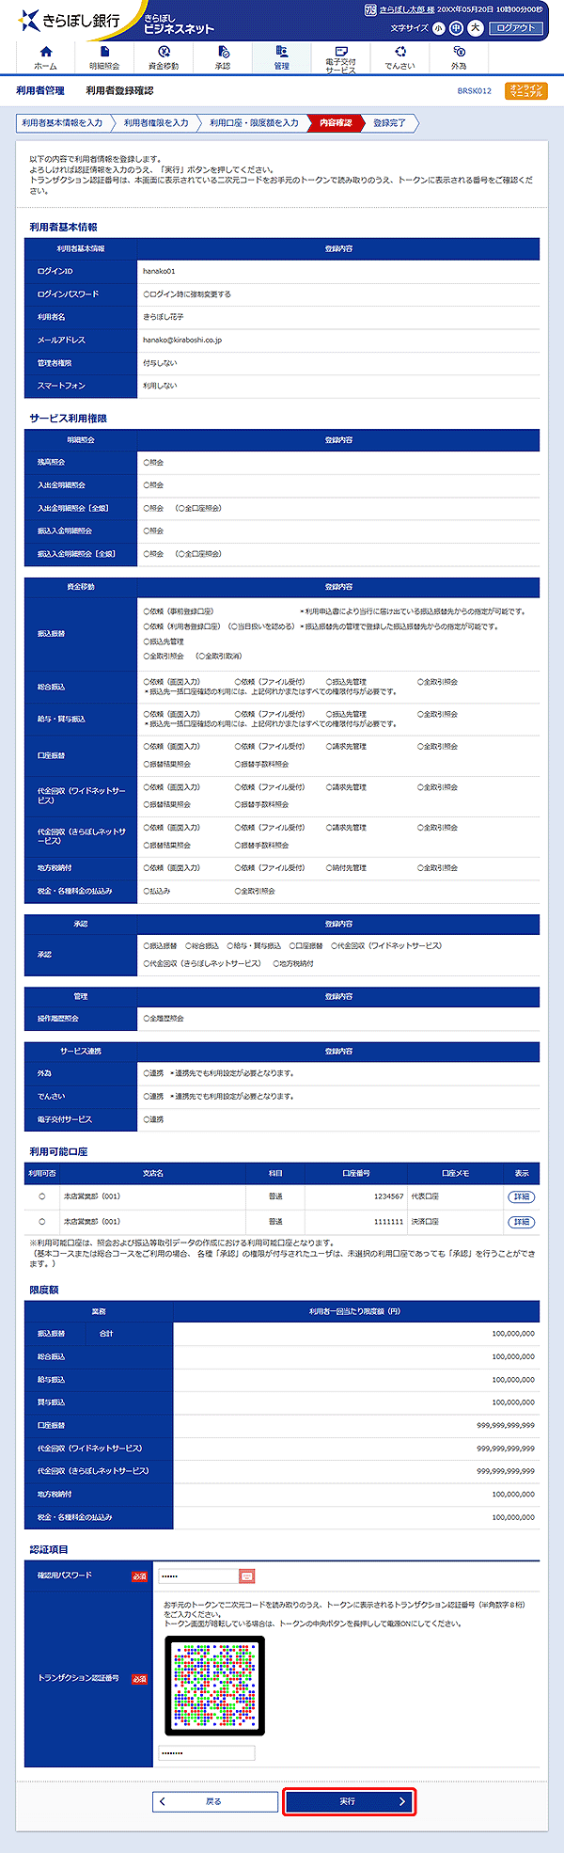This screenshot has height=1853, width=564.
Task: Go to ホーム home tab
Action: 45,57
